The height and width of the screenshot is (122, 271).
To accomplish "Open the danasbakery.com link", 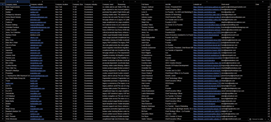I will [36, 60].
